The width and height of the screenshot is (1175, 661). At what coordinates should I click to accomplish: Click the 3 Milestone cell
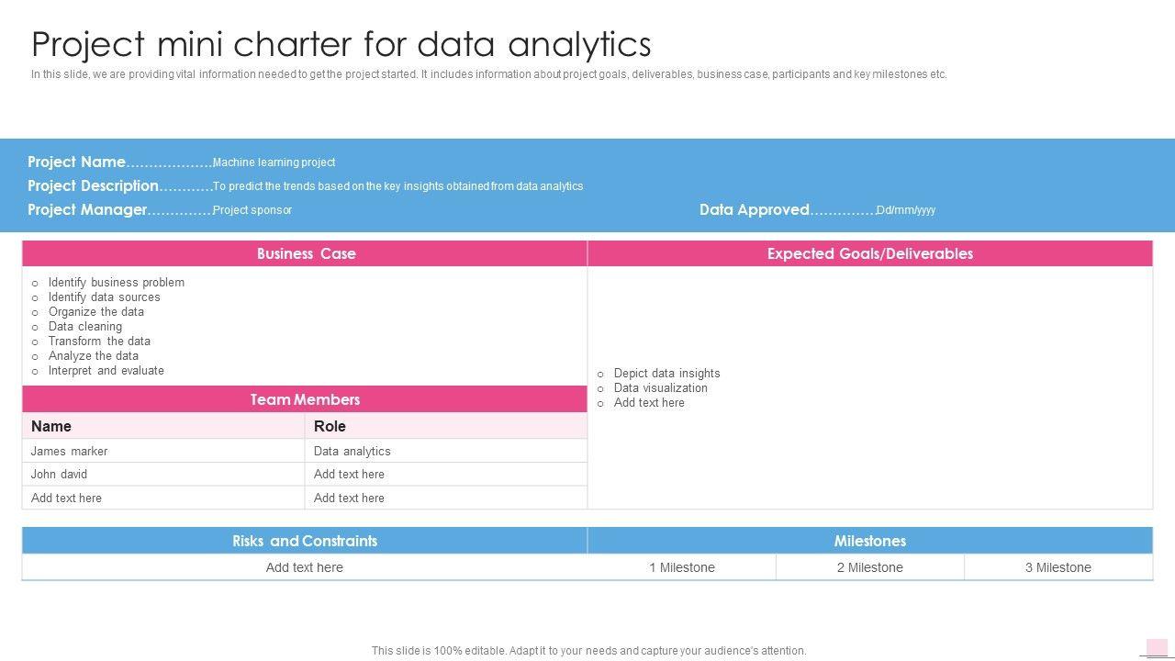[1057, 567]
